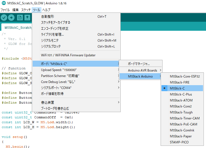Click the Open sketch toolbar icon
The width and height of the screenshot is (206, 148).
(x=27, y=17)
